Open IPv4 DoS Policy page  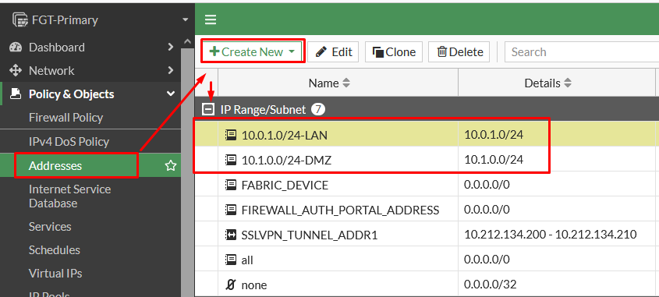click(x=69, y=142)
